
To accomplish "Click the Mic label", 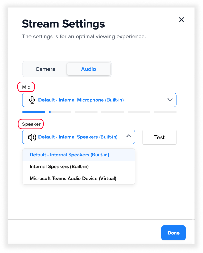I will point(26,87).
